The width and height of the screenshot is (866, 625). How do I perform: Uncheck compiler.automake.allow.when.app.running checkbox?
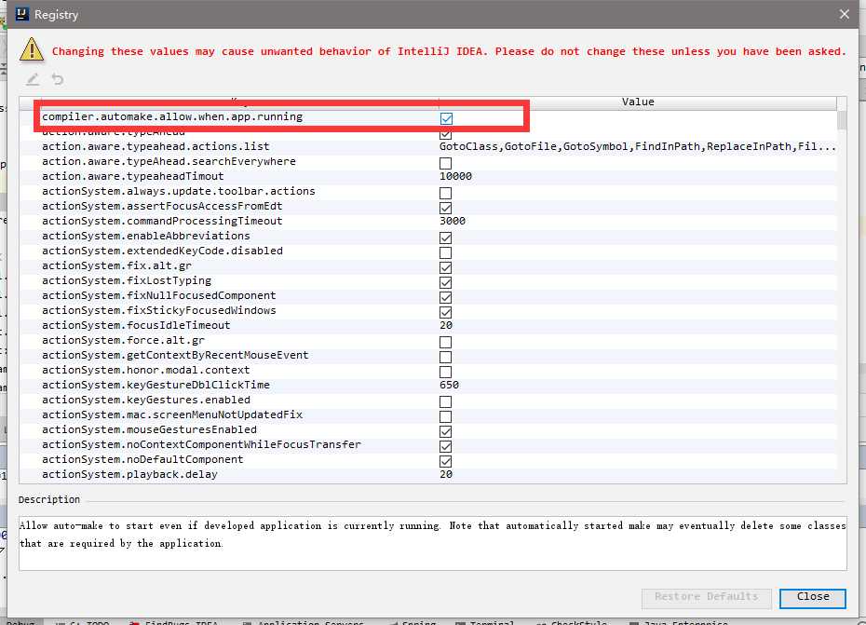tap(446, 118)
